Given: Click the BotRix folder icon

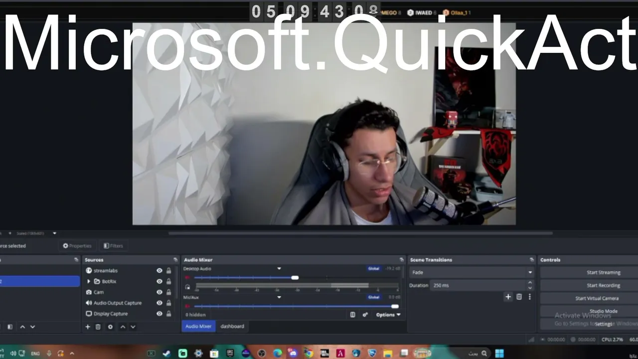Looking at the screenshot, I should click(97, 281).
